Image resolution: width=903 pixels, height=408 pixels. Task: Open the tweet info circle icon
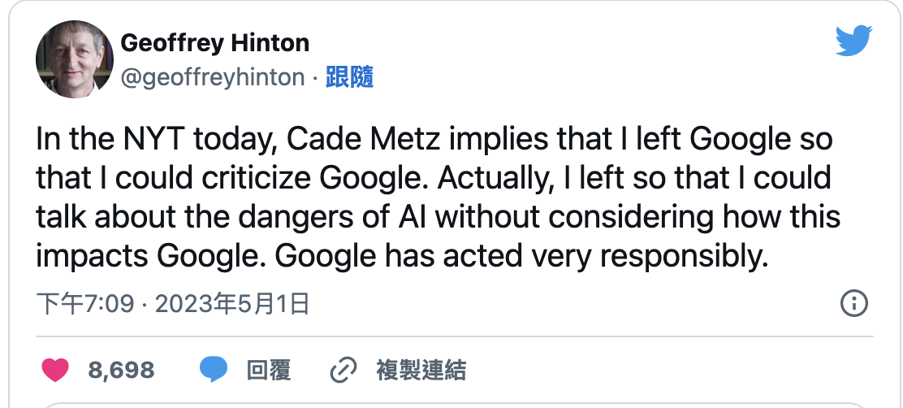(x=853, y=304)
